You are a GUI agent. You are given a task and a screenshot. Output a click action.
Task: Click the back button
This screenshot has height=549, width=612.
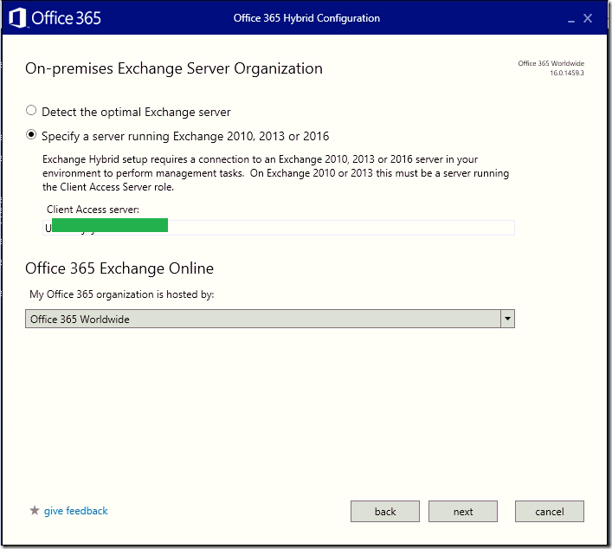(x=385, y=511)
